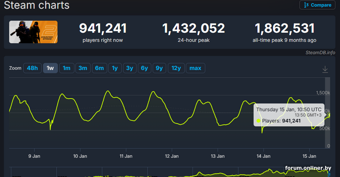The width and height of the screenshot is (340, 177).
Task: Click the Steam charts heading
Action: 37,5
